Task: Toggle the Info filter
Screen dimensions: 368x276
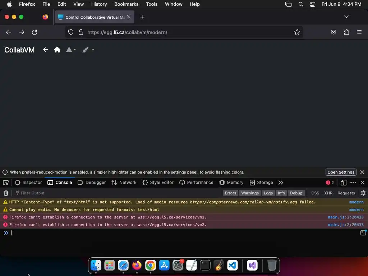Action: (281, 193)
